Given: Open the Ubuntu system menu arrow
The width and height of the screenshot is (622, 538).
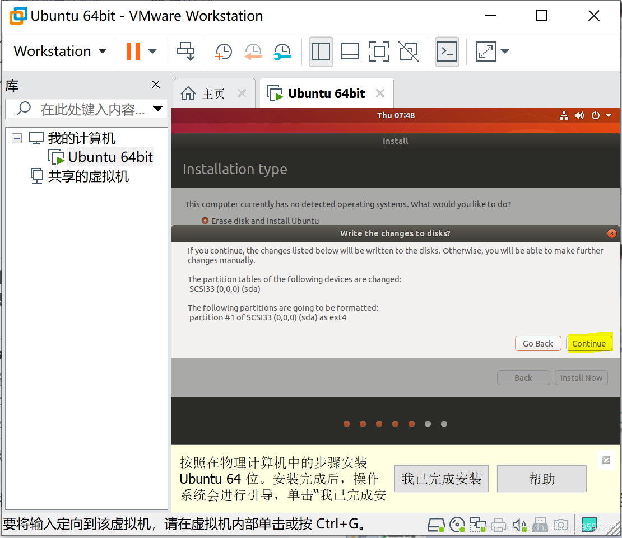Looking at the screenshot, I should point(609,115).
